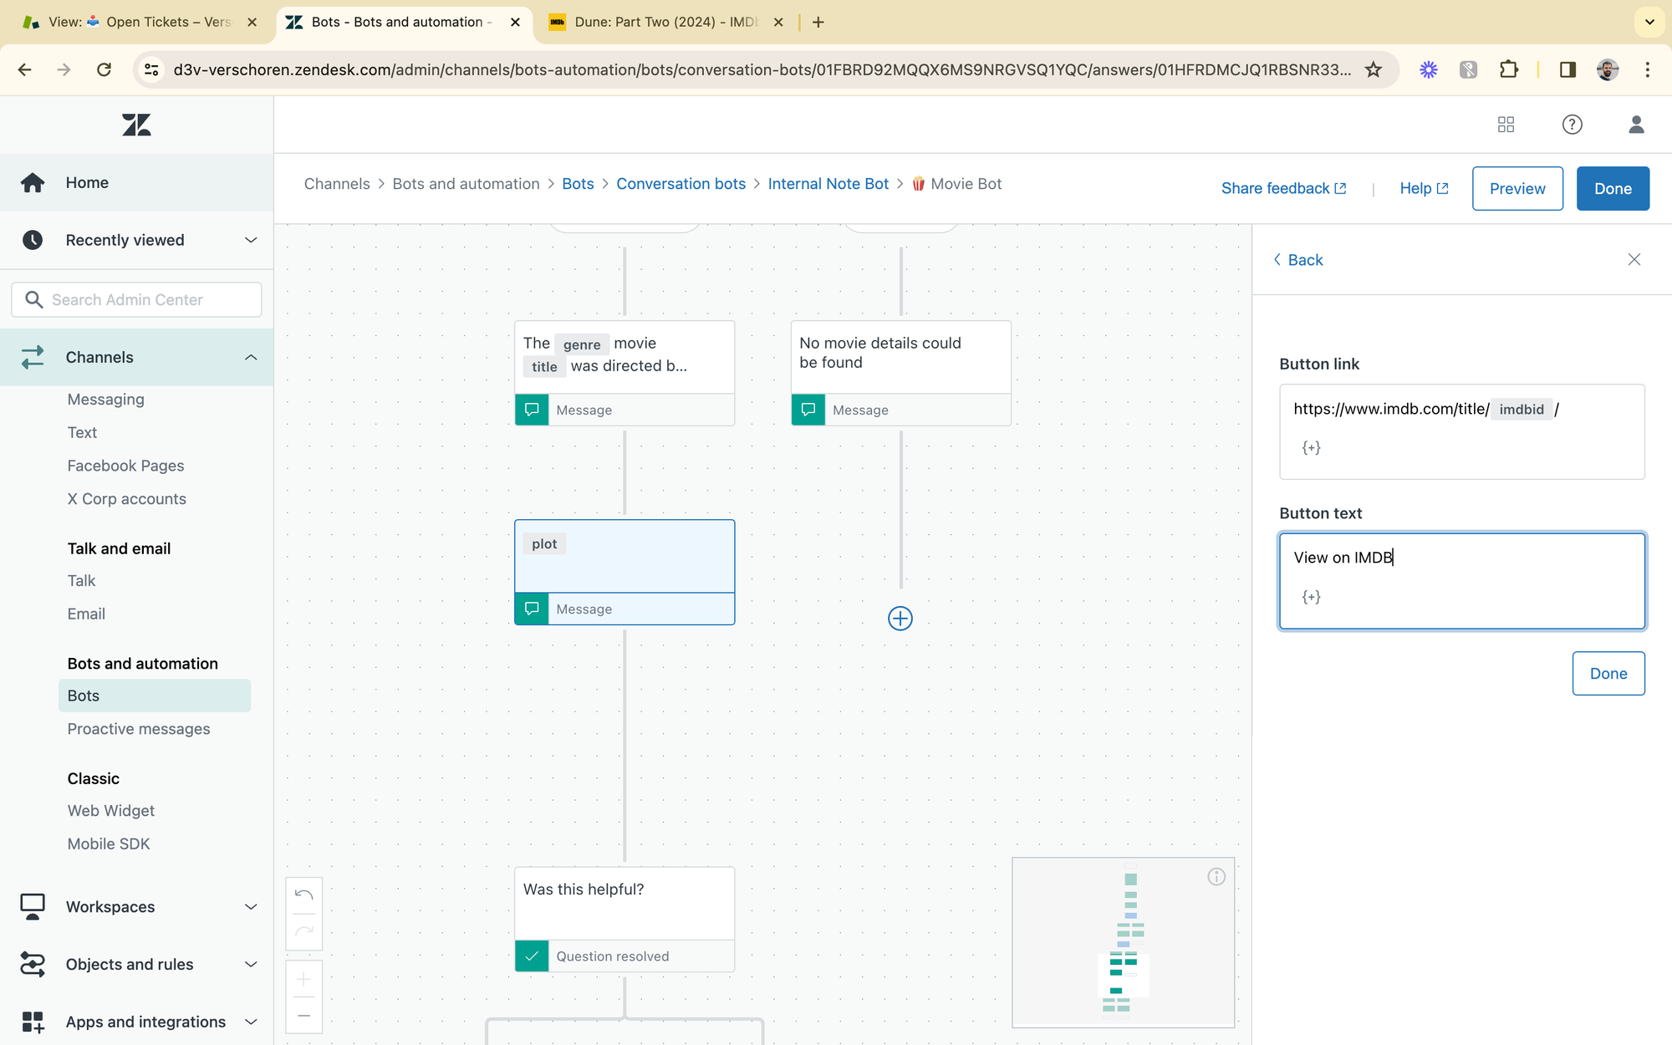This screenshot has width=1672, height=1045.
Task: Bookmark page with the star icon
Action: 1374,69
